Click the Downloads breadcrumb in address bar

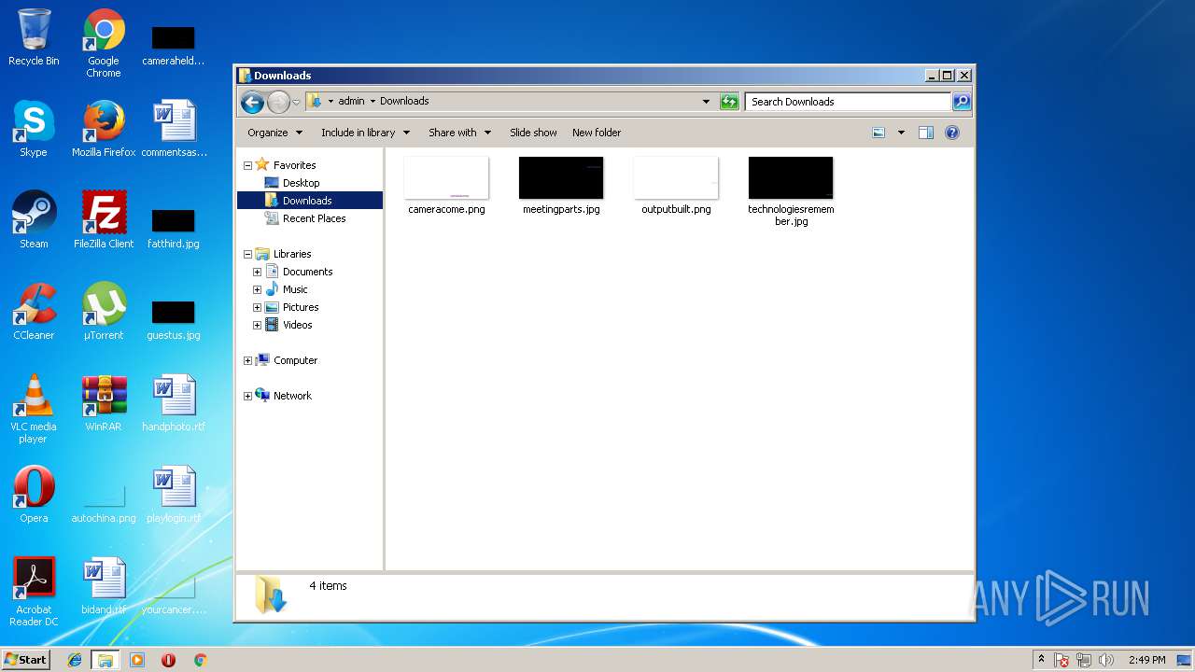coord(404,101)
